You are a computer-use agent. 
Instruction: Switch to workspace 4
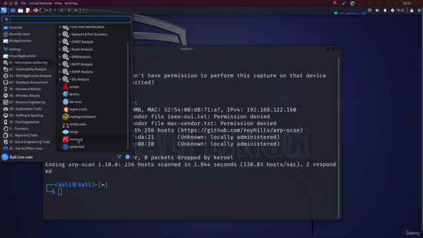75,11
